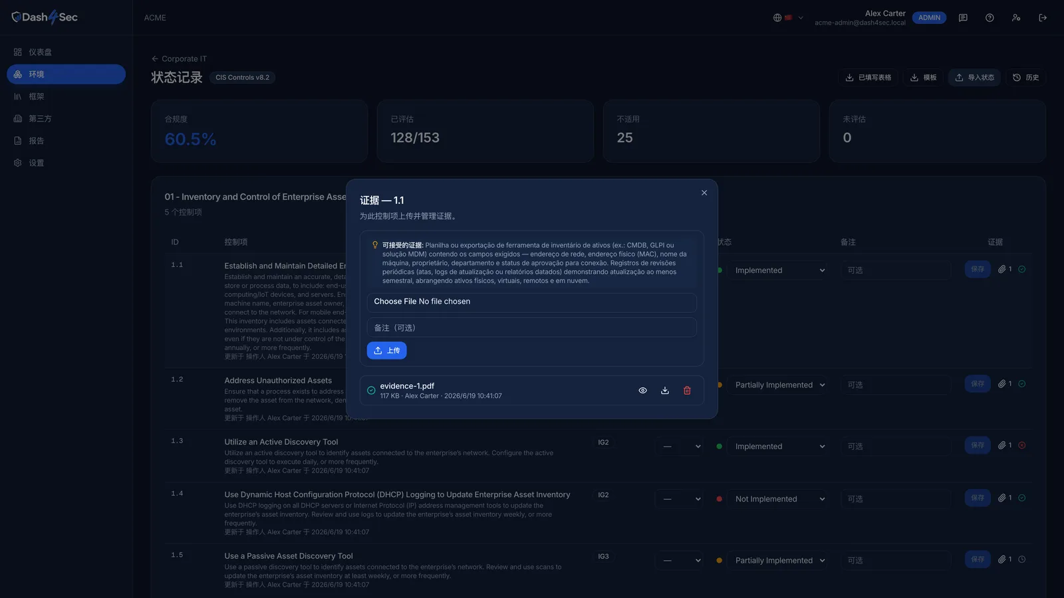Open the 历史 history button

tap(1025, 78)
